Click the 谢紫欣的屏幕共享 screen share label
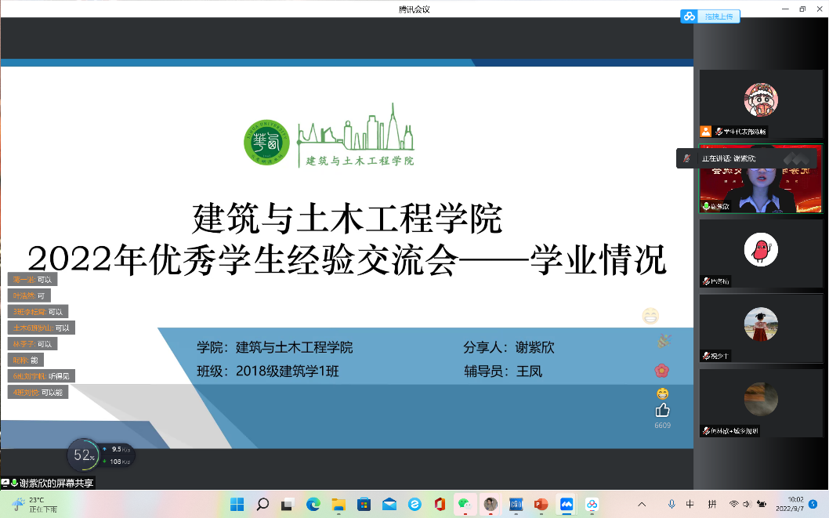Image resolution: width=829 pixels, height=518 pixels. click(51, 483)
